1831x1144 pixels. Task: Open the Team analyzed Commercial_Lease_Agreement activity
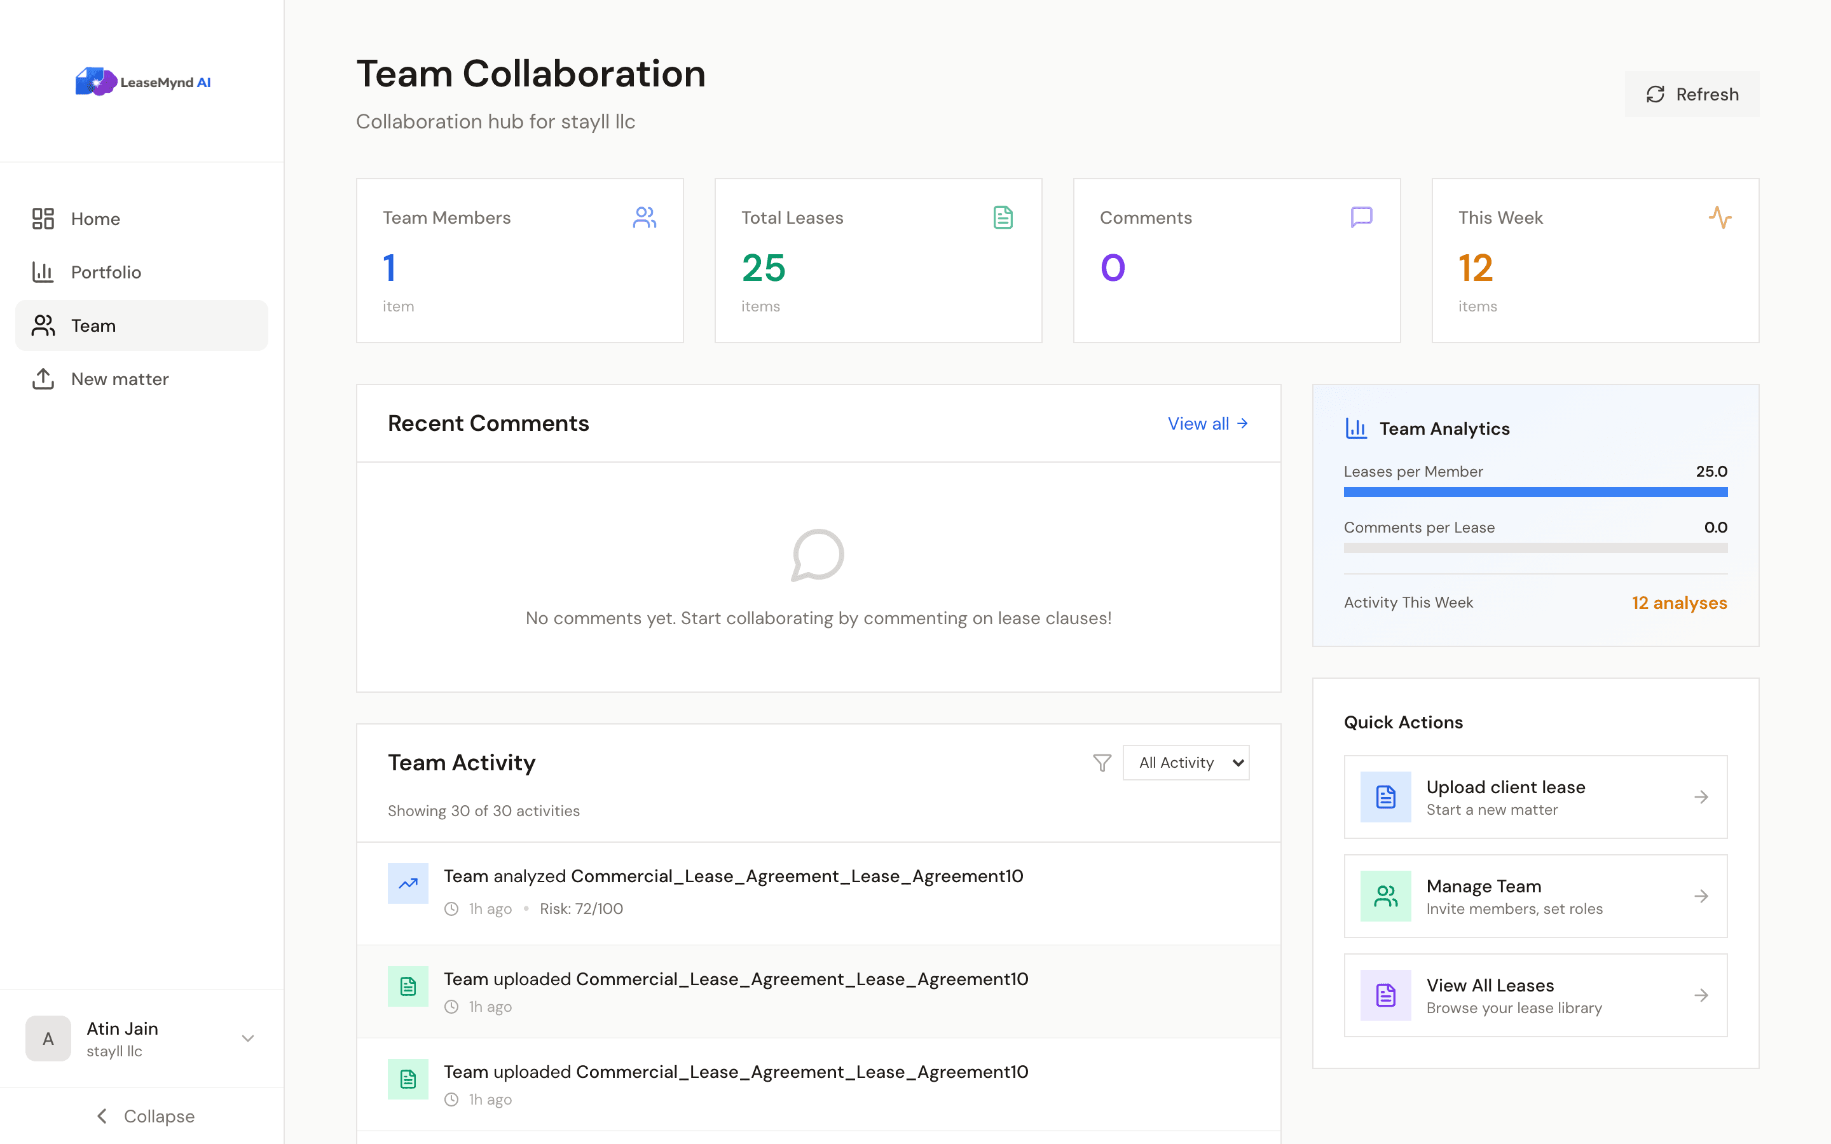click(x=819, y=893)
